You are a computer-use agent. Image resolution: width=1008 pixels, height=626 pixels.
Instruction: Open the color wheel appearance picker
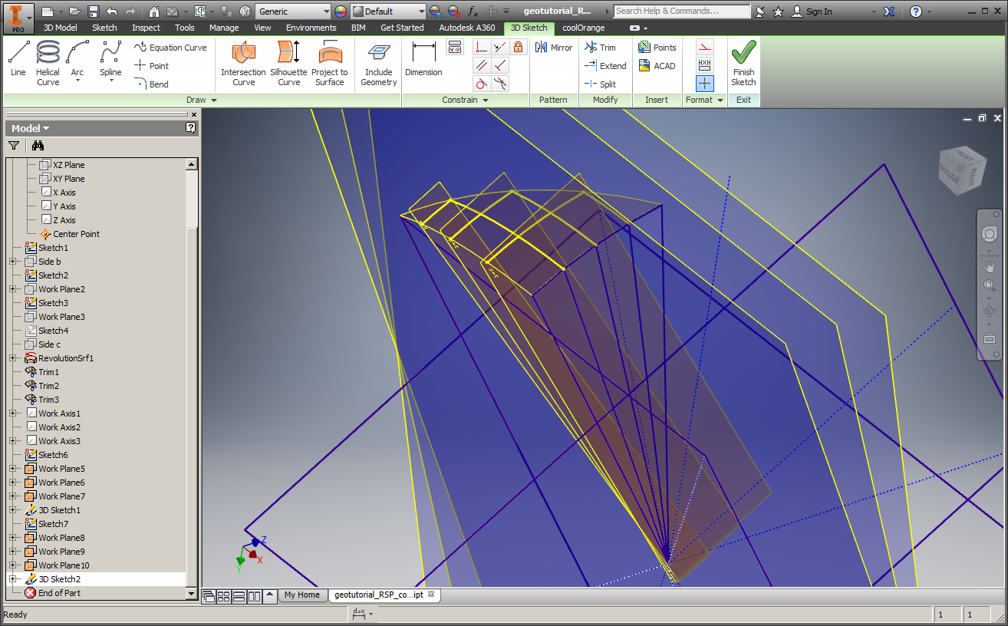(x=341, y=12)
